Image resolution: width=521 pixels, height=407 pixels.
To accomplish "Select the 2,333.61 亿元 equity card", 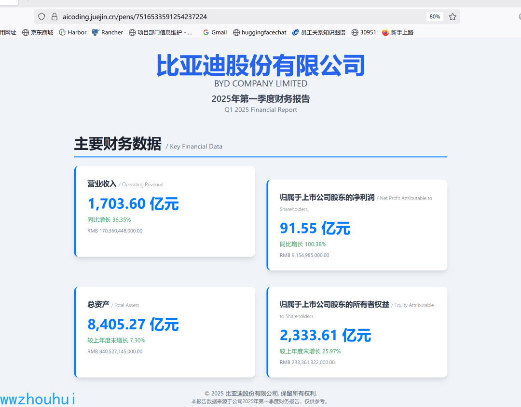I will coord(357,332).
